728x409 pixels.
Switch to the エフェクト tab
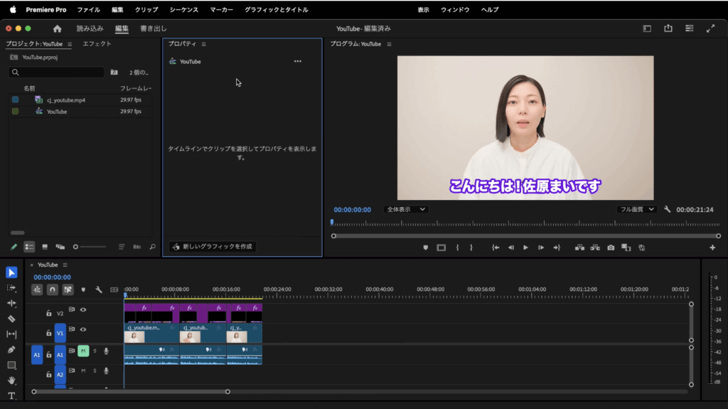(x=97, y=44)
